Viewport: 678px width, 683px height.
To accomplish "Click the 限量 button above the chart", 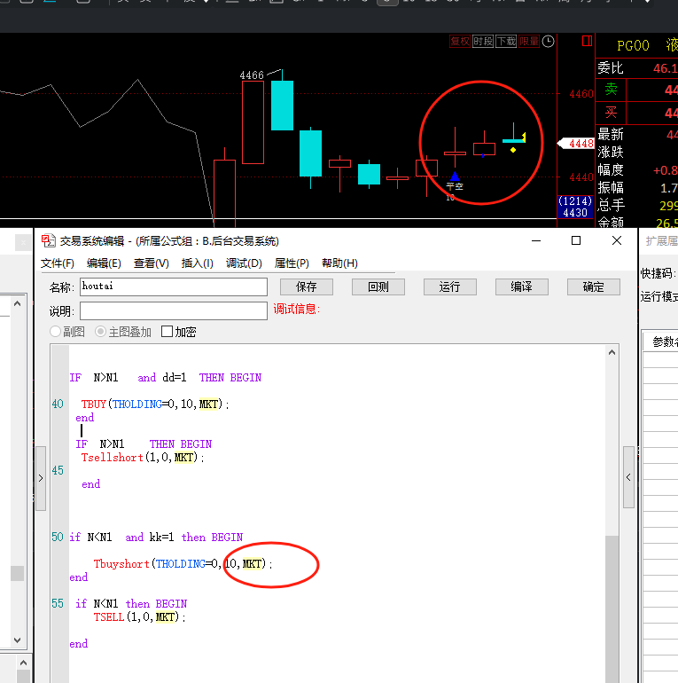I will click(x=529, y=42).
